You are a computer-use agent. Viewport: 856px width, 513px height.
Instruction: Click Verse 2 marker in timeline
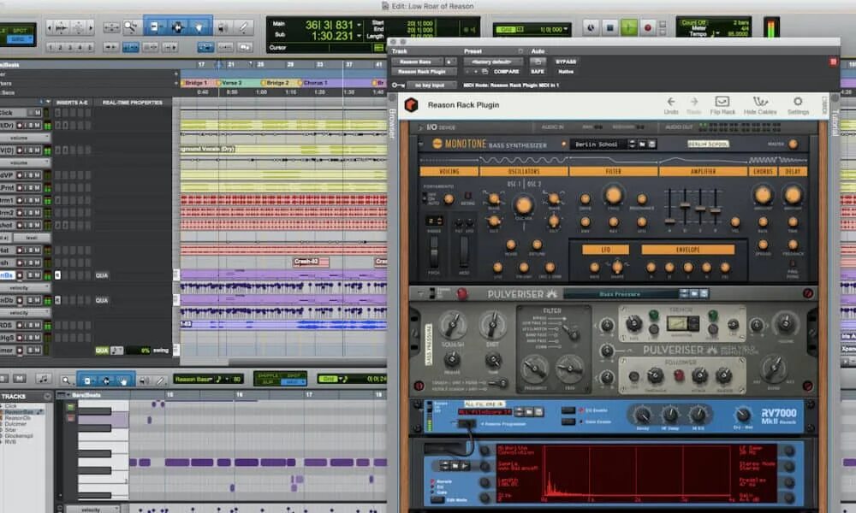coord(232,83)
